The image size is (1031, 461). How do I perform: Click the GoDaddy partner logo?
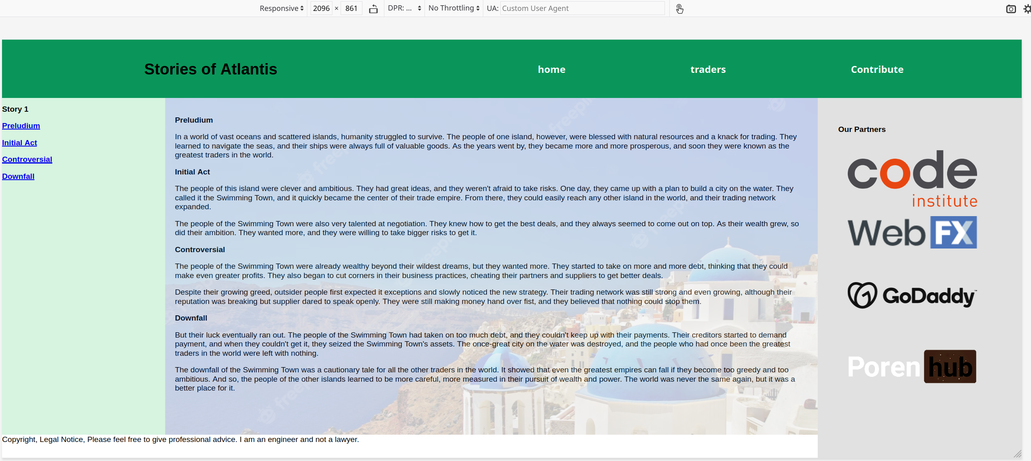912,295
